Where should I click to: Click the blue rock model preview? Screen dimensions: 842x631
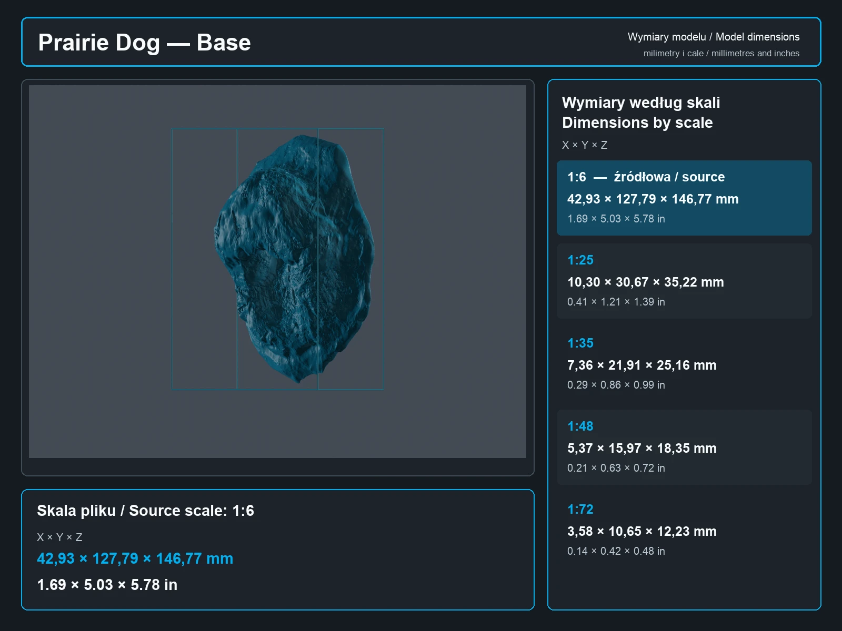(x=295, y=258)
